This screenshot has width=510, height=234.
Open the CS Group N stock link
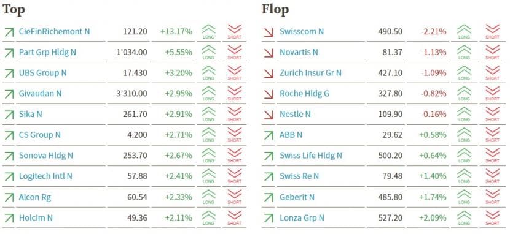[40, 135]
